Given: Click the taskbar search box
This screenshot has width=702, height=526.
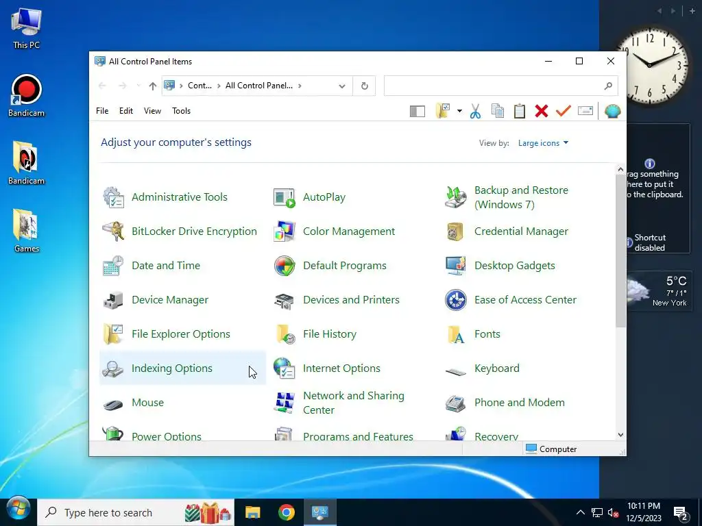Looking at the screenshot, I should (x=136, y=512).
